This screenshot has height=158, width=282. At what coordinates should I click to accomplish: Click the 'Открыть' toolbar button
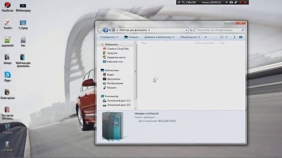[x=131, y=37]
